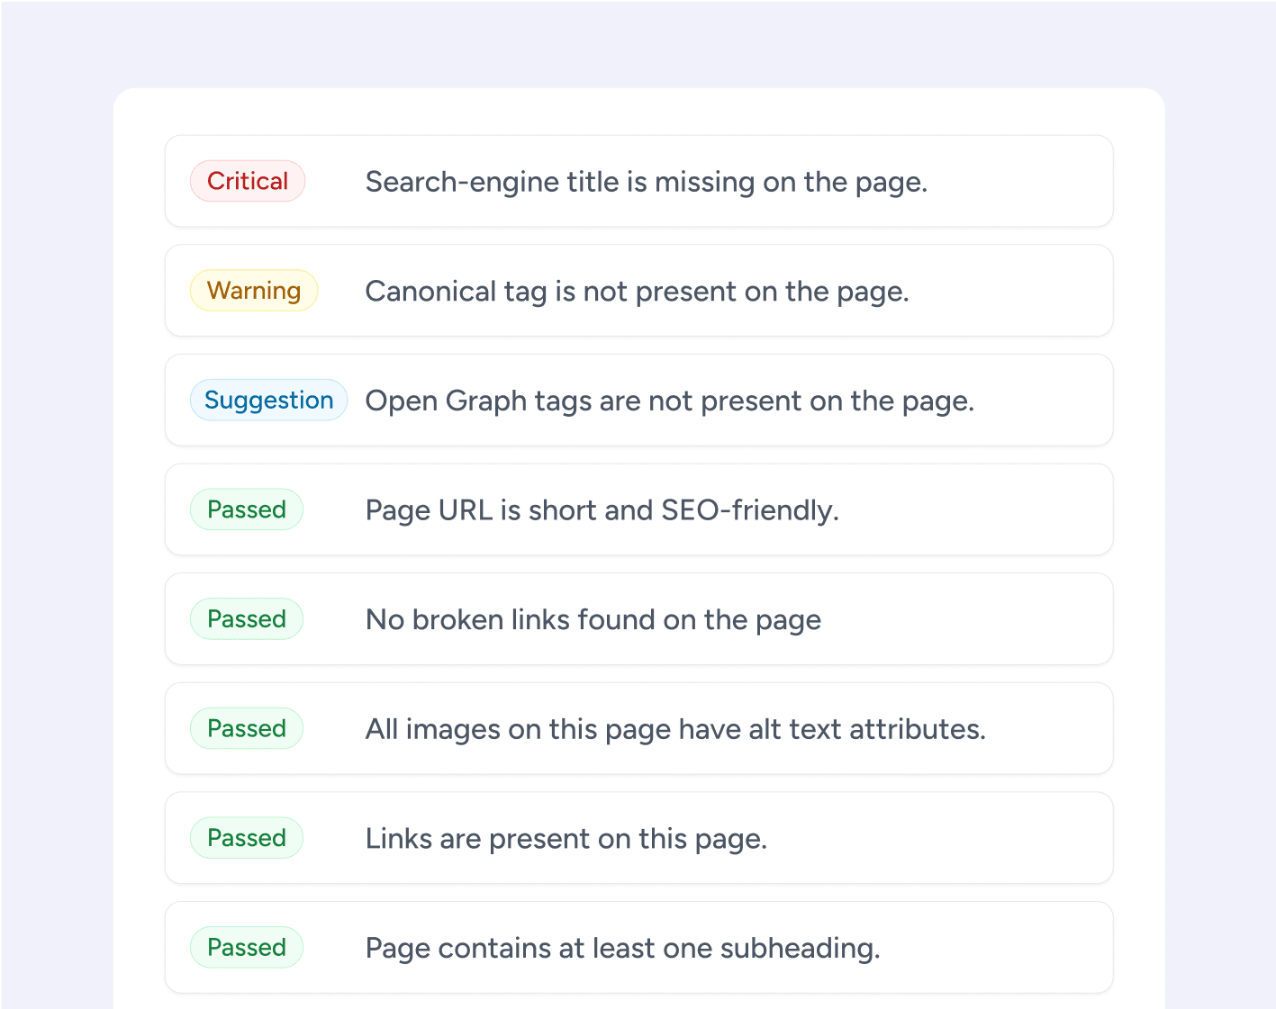Viewport: 1276px width, 1009px height.
Task: Click Passed badge beside subheading check
Action: tap(247, 948)
